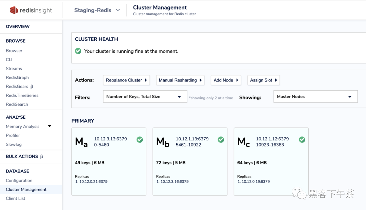Click the Mb node green status icon
This screenshot has width=366, height=210.
tap(221, 139)
